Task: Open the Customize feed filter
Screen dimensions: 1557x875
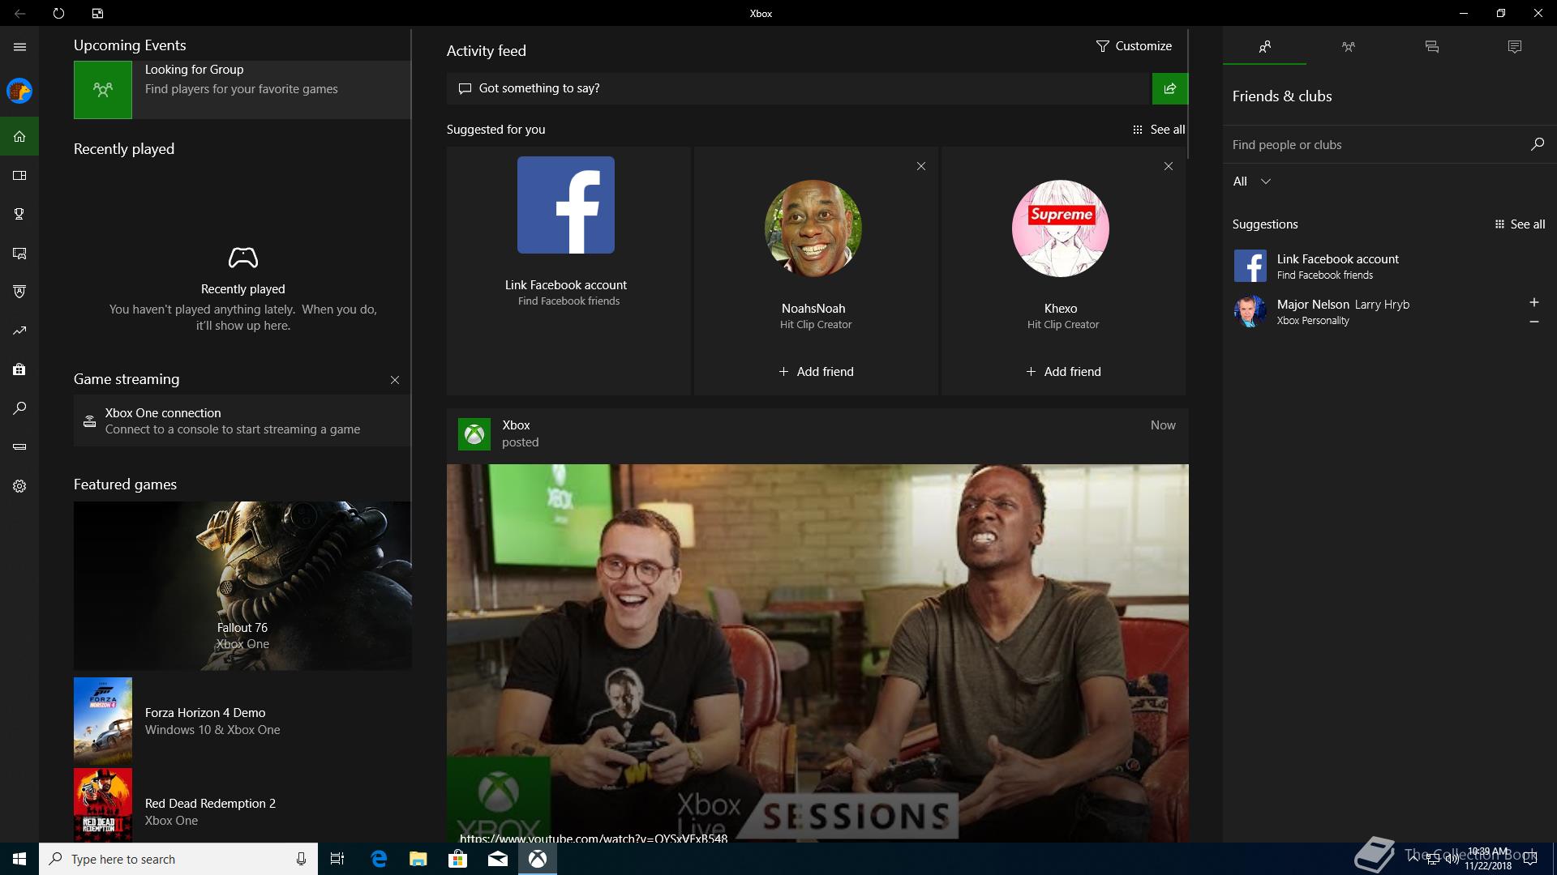Action: coord(1134,46)
